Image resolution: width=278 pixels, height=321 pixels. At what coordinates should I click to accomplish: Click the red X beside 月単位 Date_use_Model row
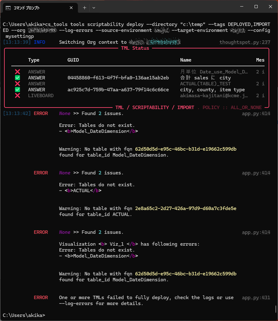(x=18, y=72)
